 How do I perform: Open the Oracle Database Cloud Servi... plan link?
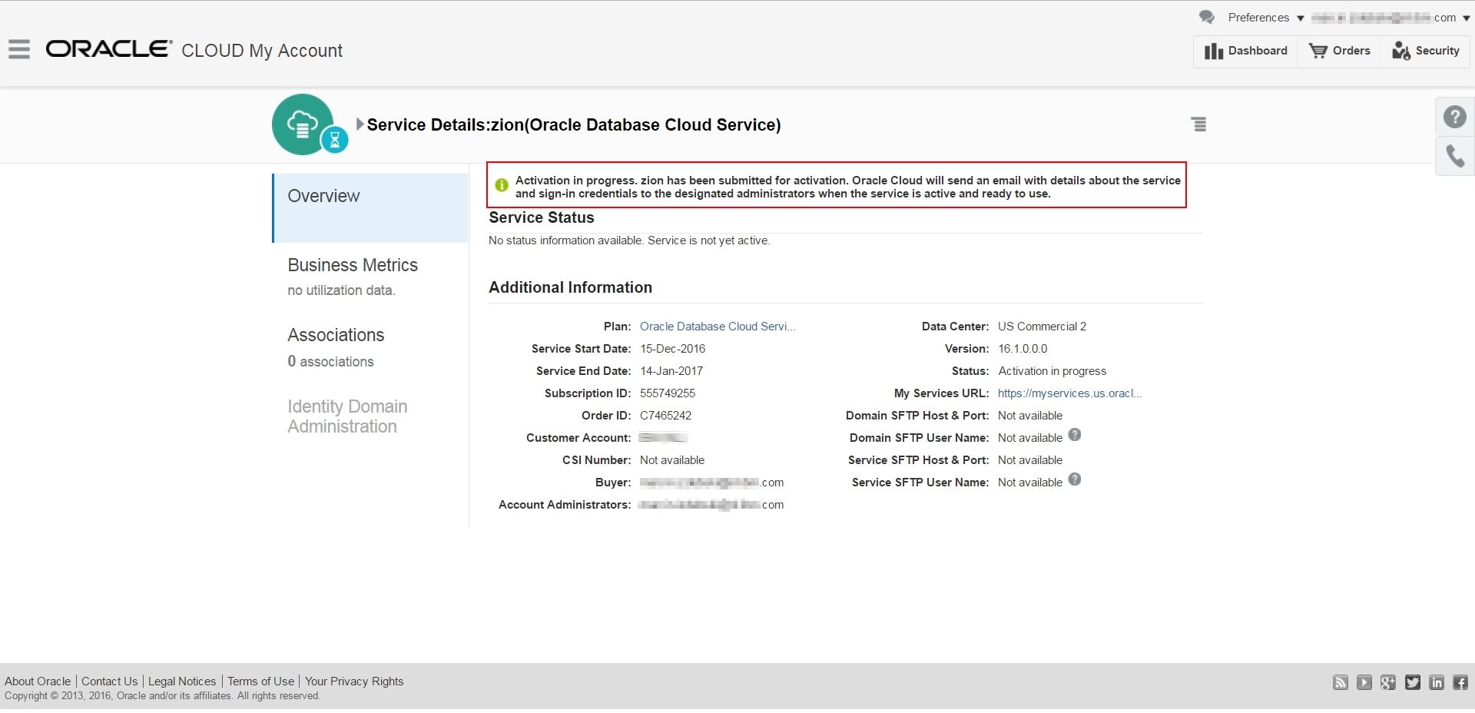718,327
